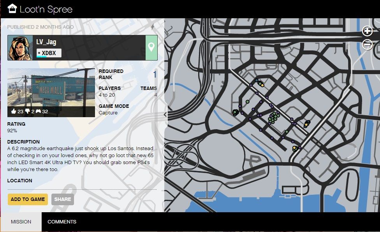The height and width of the screenshot is (232, 380).
Task: Click the thumbs down dislike icon
Action: [28, 111]
